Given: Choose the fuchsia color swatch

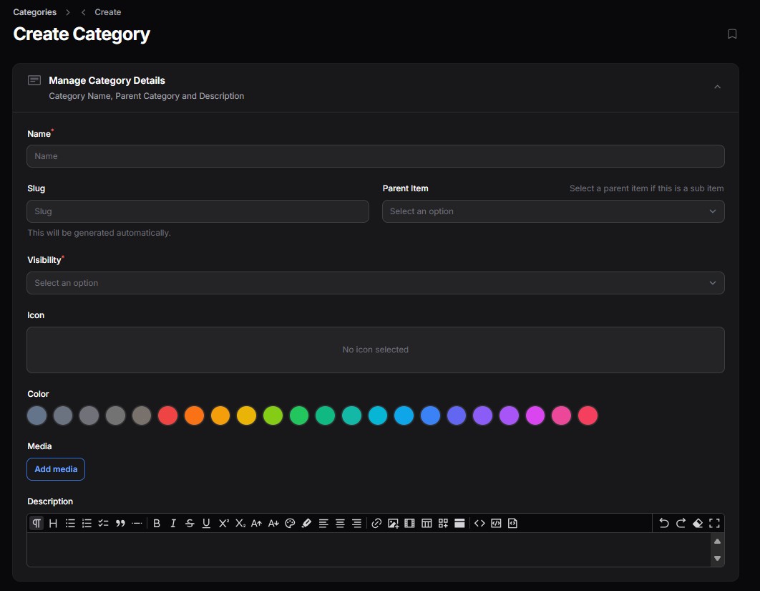Looking at the screenshot, I should tap(535, 415).
